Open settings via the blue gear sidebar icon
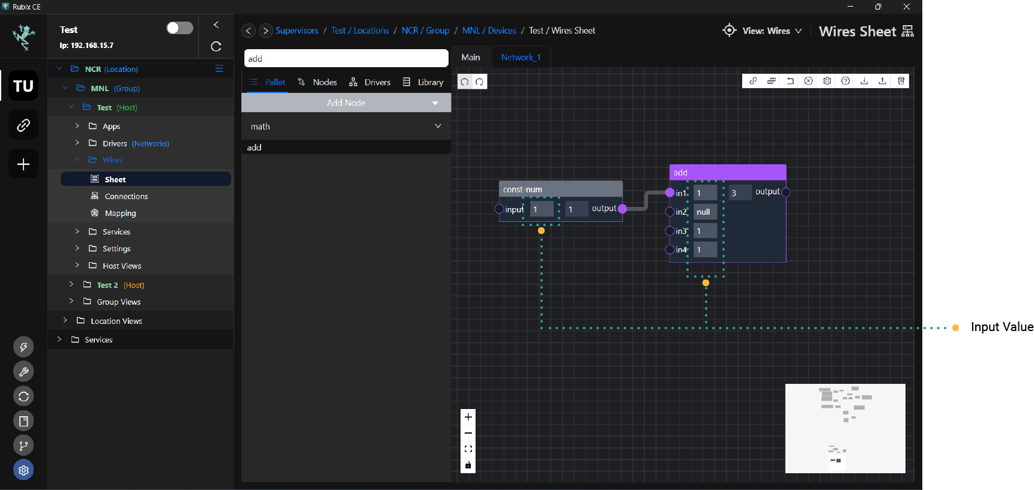This screenshot has height=490, width=1034. tap(23, 470)
